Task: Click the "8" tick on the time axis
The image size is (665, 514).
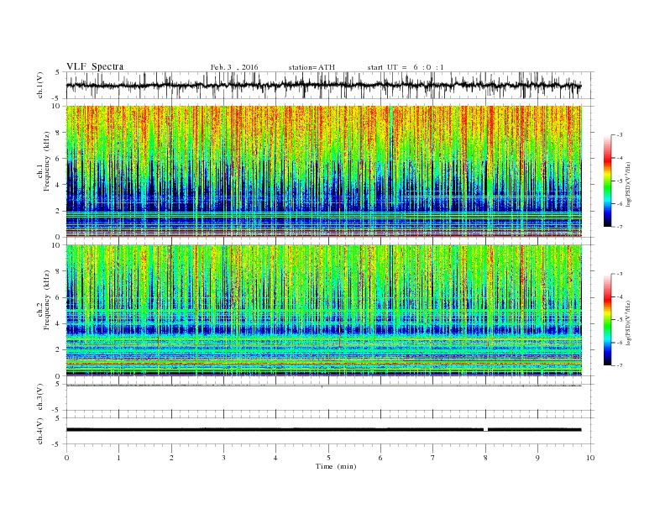Action: (485, 458)
